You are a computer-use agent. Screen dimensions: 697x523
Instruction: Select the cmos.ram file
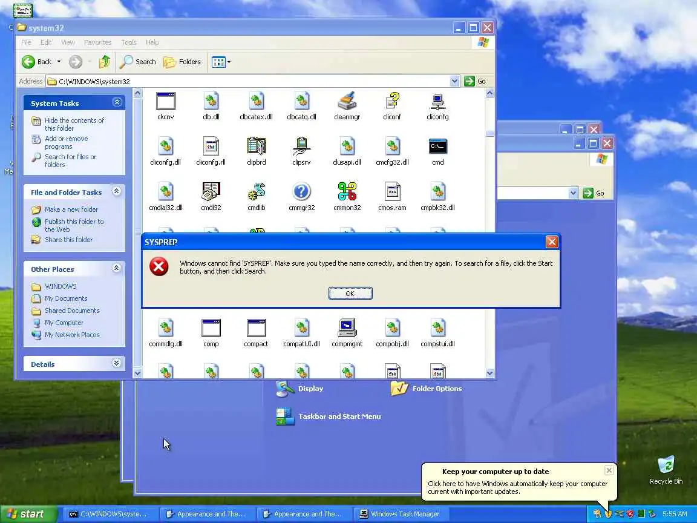coord(393,192)
